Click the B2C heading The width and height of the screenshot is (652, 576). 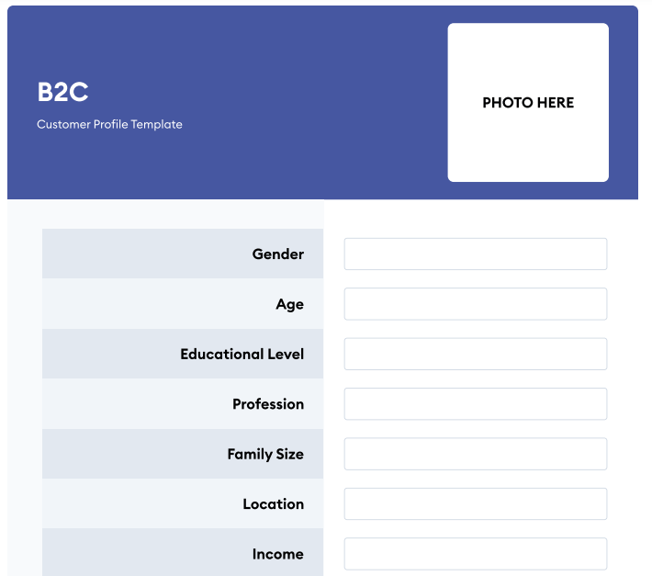[62, 93]
